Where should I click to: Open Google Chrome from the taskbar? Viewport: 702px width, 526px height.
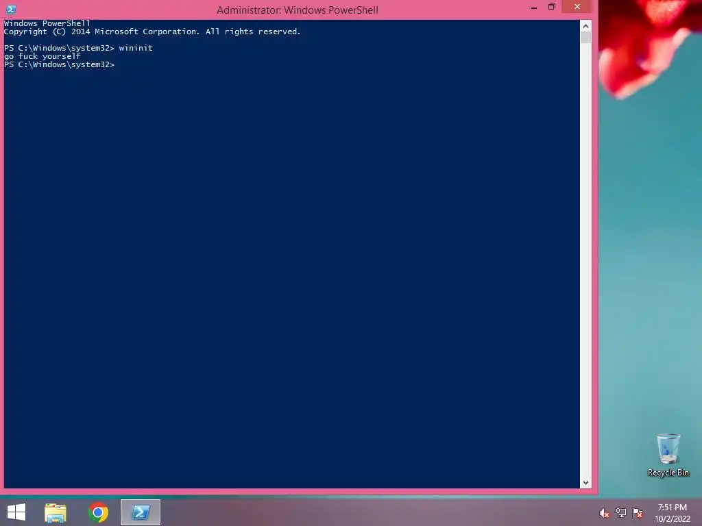pos(98,512)
